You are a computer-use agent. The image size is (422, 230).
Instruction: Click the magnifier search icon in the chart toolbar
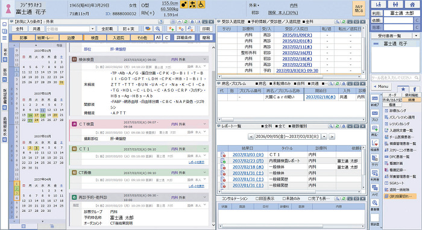158,29
